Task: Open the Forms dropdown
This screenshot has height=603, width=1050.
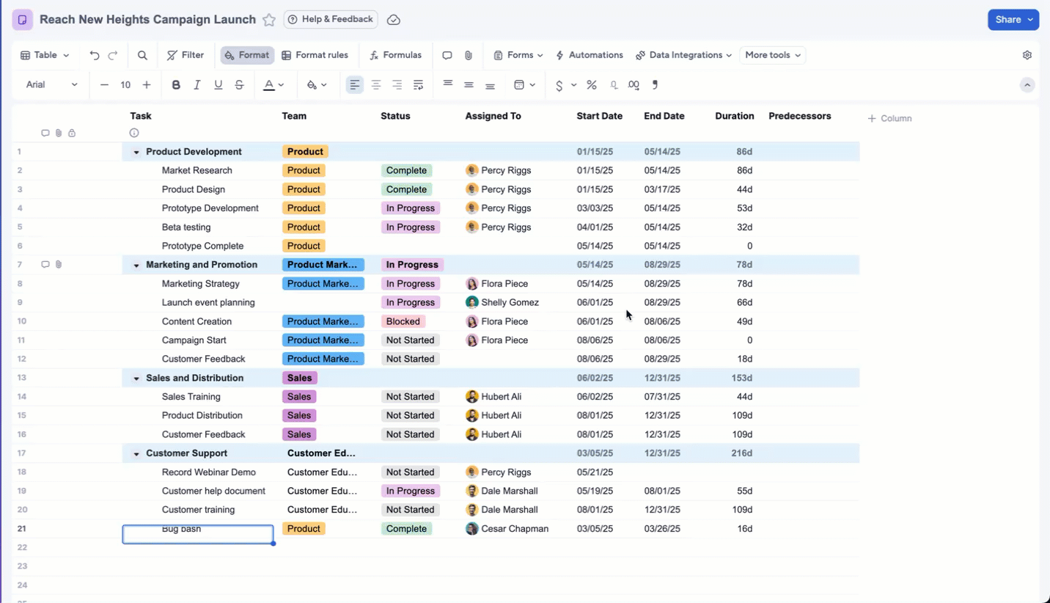Action: 518,55
